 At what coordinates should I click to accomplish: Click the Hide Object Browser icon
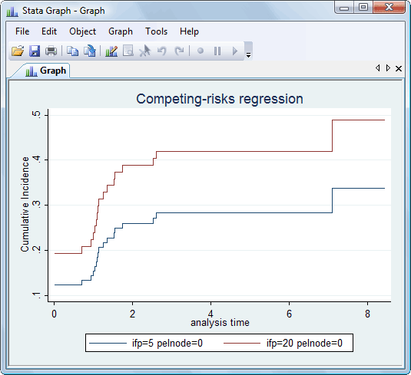128,51
